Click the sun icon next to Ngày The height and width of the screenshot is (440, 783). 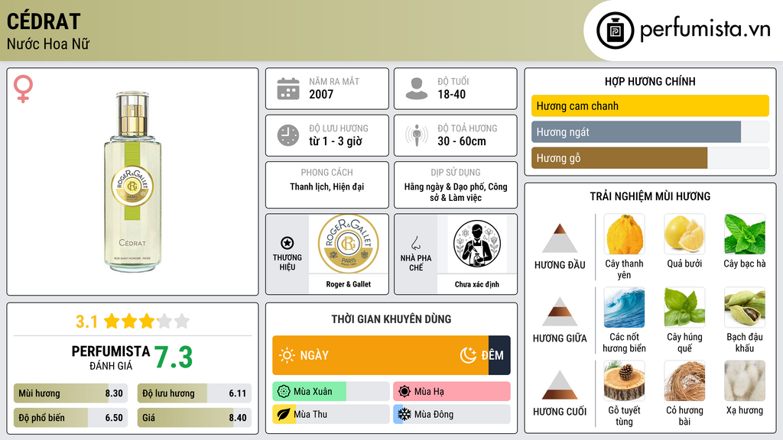point(287,355)
